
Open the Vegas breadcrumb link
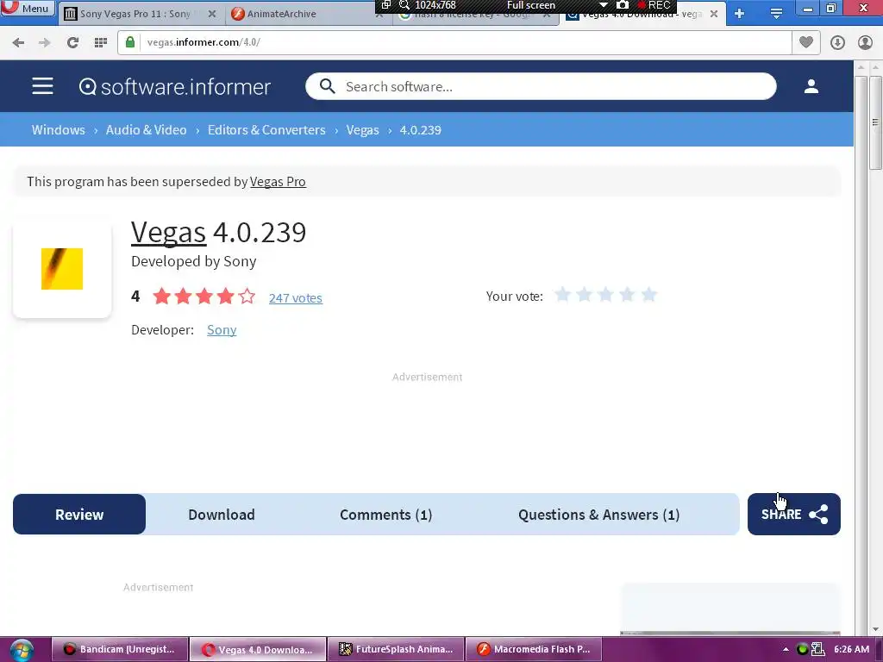tap(363, 130)
